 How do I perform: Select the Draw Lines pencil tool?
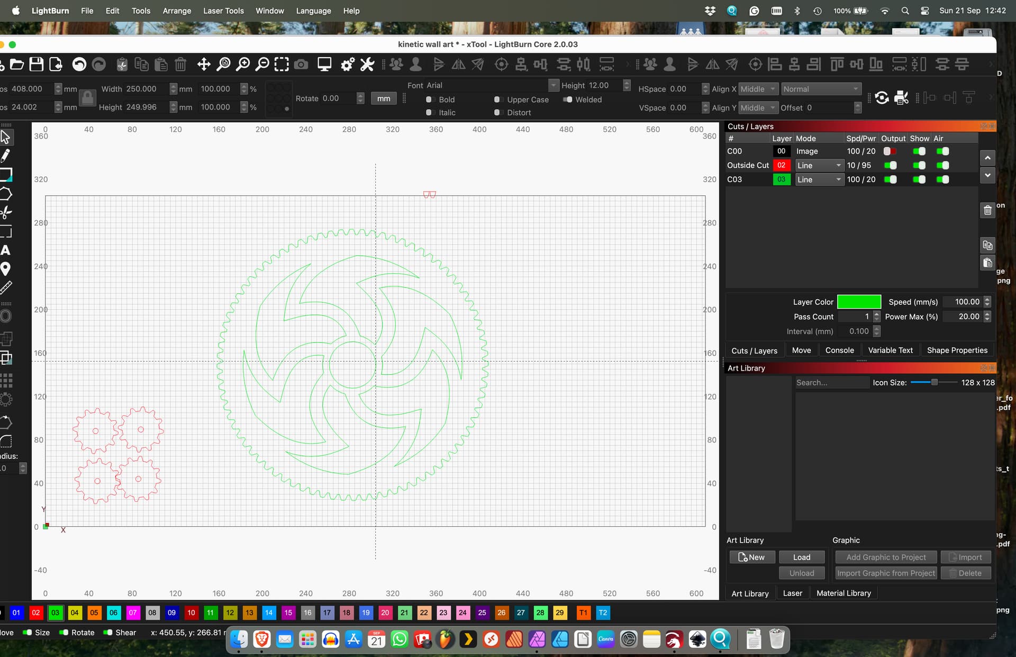click(x=5, y=156)
